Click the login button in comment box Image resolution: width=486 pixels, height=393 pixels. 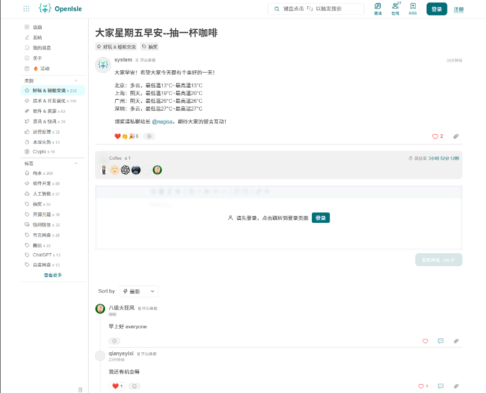(x=321, y=218)
